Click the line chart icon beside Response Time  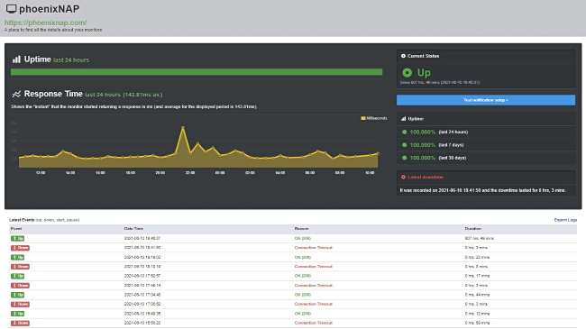(x=16, y=94)
